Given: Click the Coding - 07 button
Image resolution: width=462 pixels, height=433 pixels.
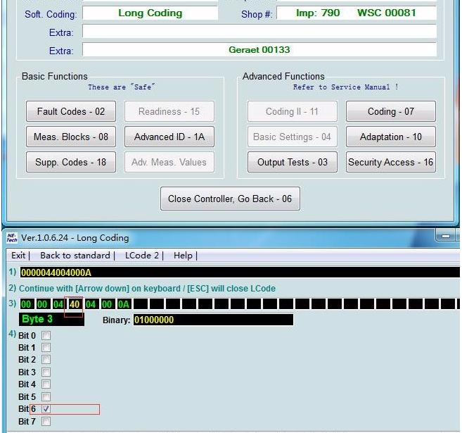Looking at the screenshot, I should [391, 111].
